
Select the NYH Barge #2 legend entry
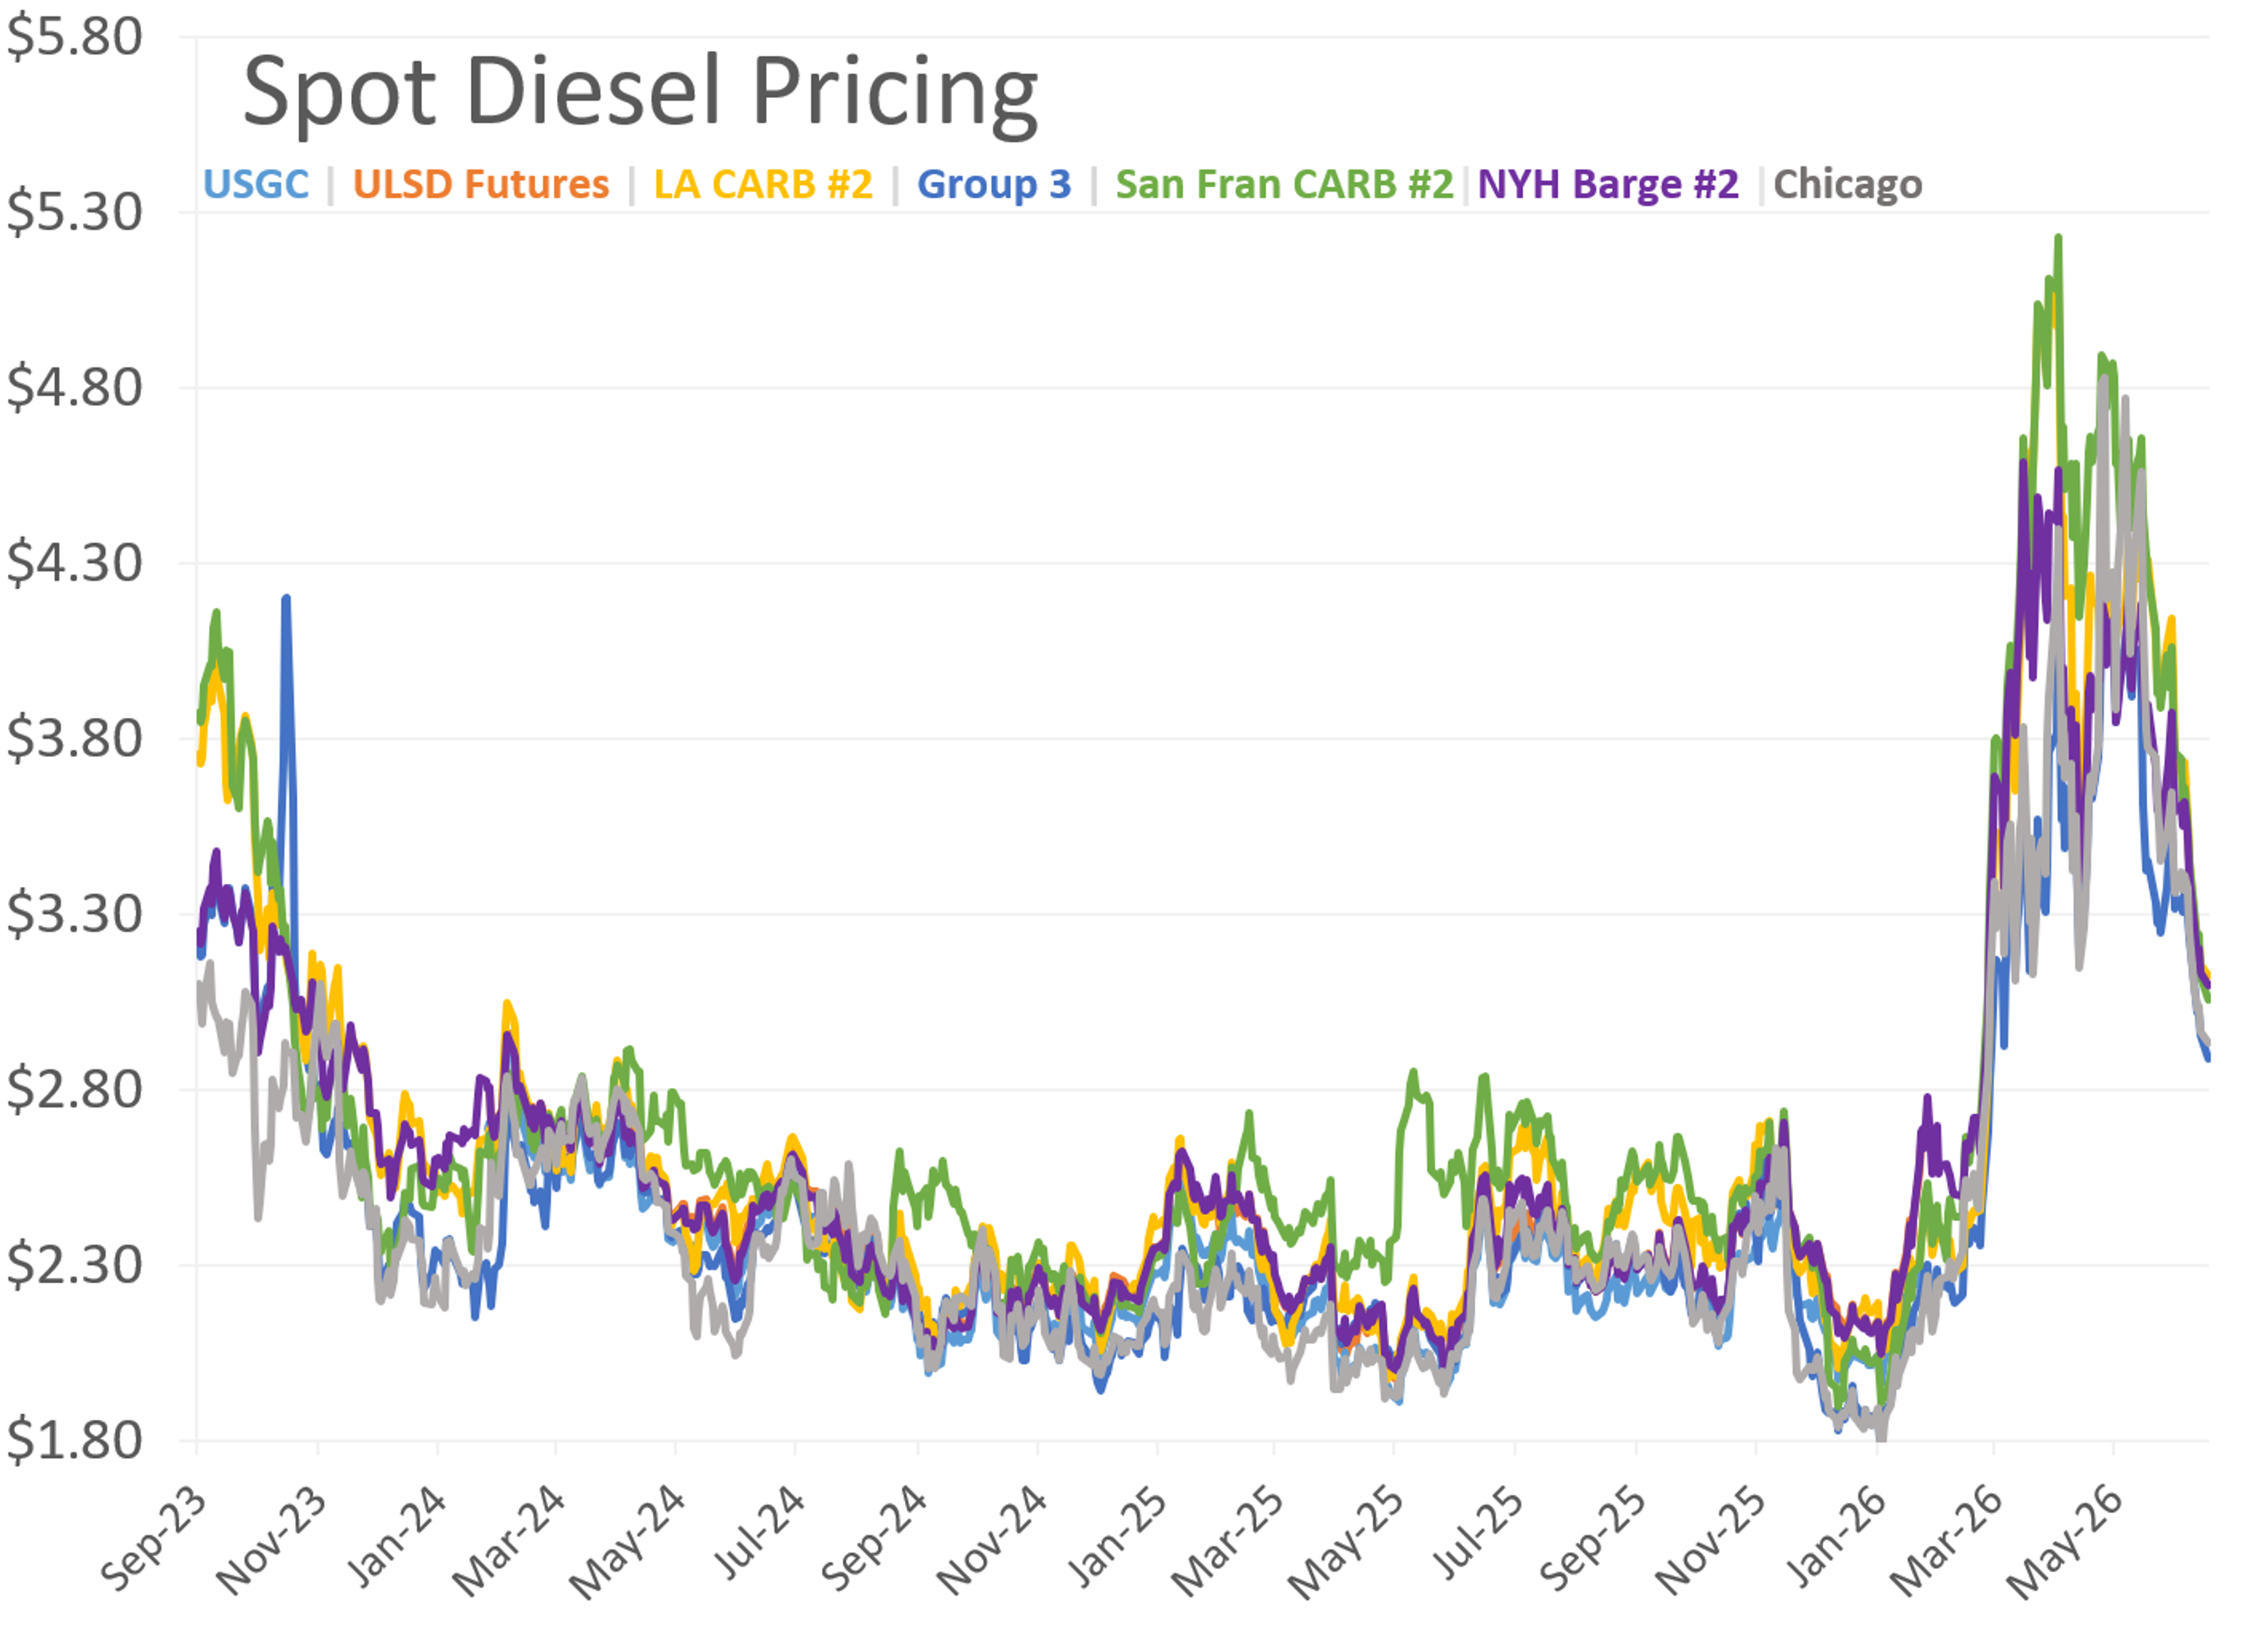(x=1608, y=185)
